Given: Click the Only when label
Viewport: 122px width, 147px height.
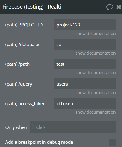Looking at the screenshot, I should pos(16,127).
